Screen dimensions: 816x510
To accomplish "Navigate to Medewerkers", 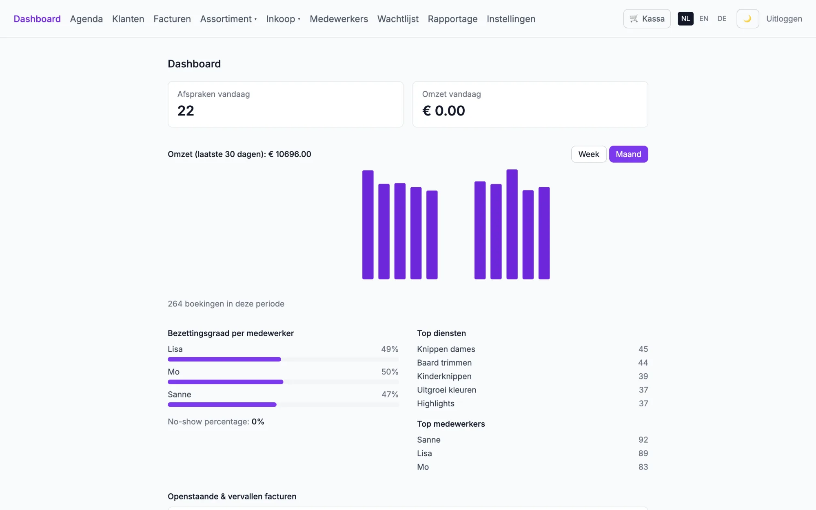I will click(339, 19).
